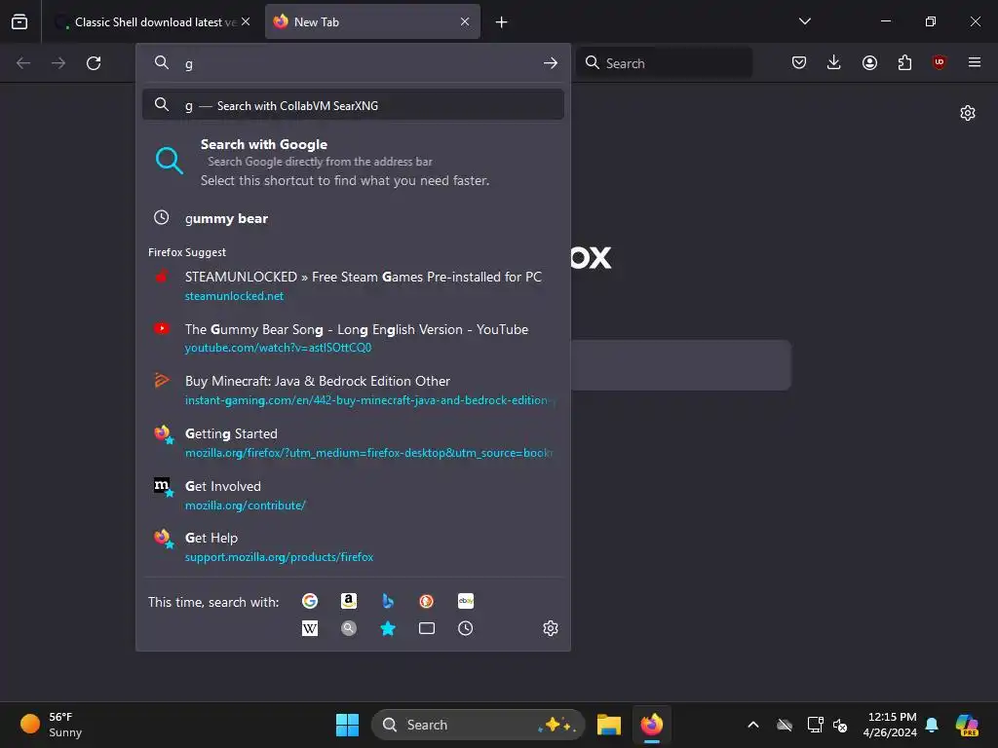Screen dimensions: 998x748
Task: Click the go arrow in address bar
Action: (x=551, y=63)
